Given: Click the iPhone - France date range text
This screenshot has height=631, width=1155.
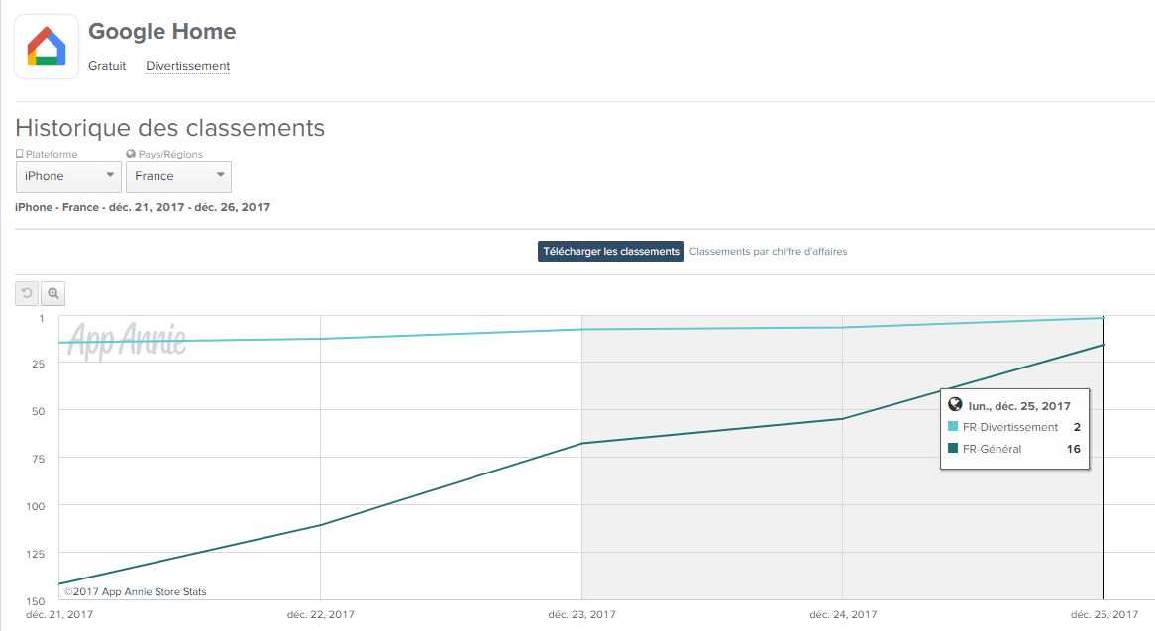Looking at the screenshot, I should [143, 207].
